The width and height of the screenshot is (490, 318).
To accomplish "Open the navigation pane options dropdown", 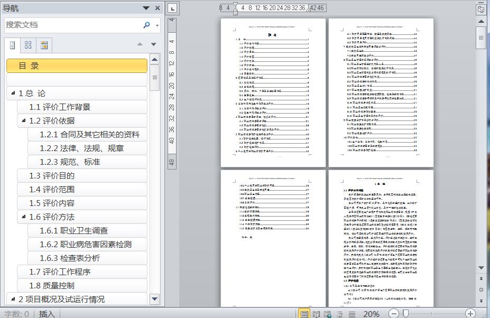I will 146,8.
